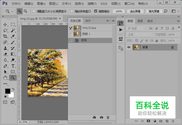The height and width of the screenshot is (125, 182).
Task: Select the Magic Wand tool
Action: coord(13,31)
